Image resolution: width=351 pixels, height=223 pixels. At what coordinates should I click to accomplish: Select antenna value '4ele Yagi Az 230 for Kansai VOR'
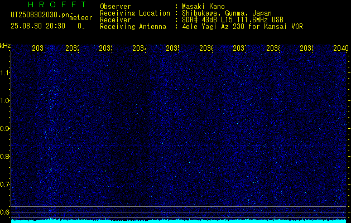click(x=242, y=27)
